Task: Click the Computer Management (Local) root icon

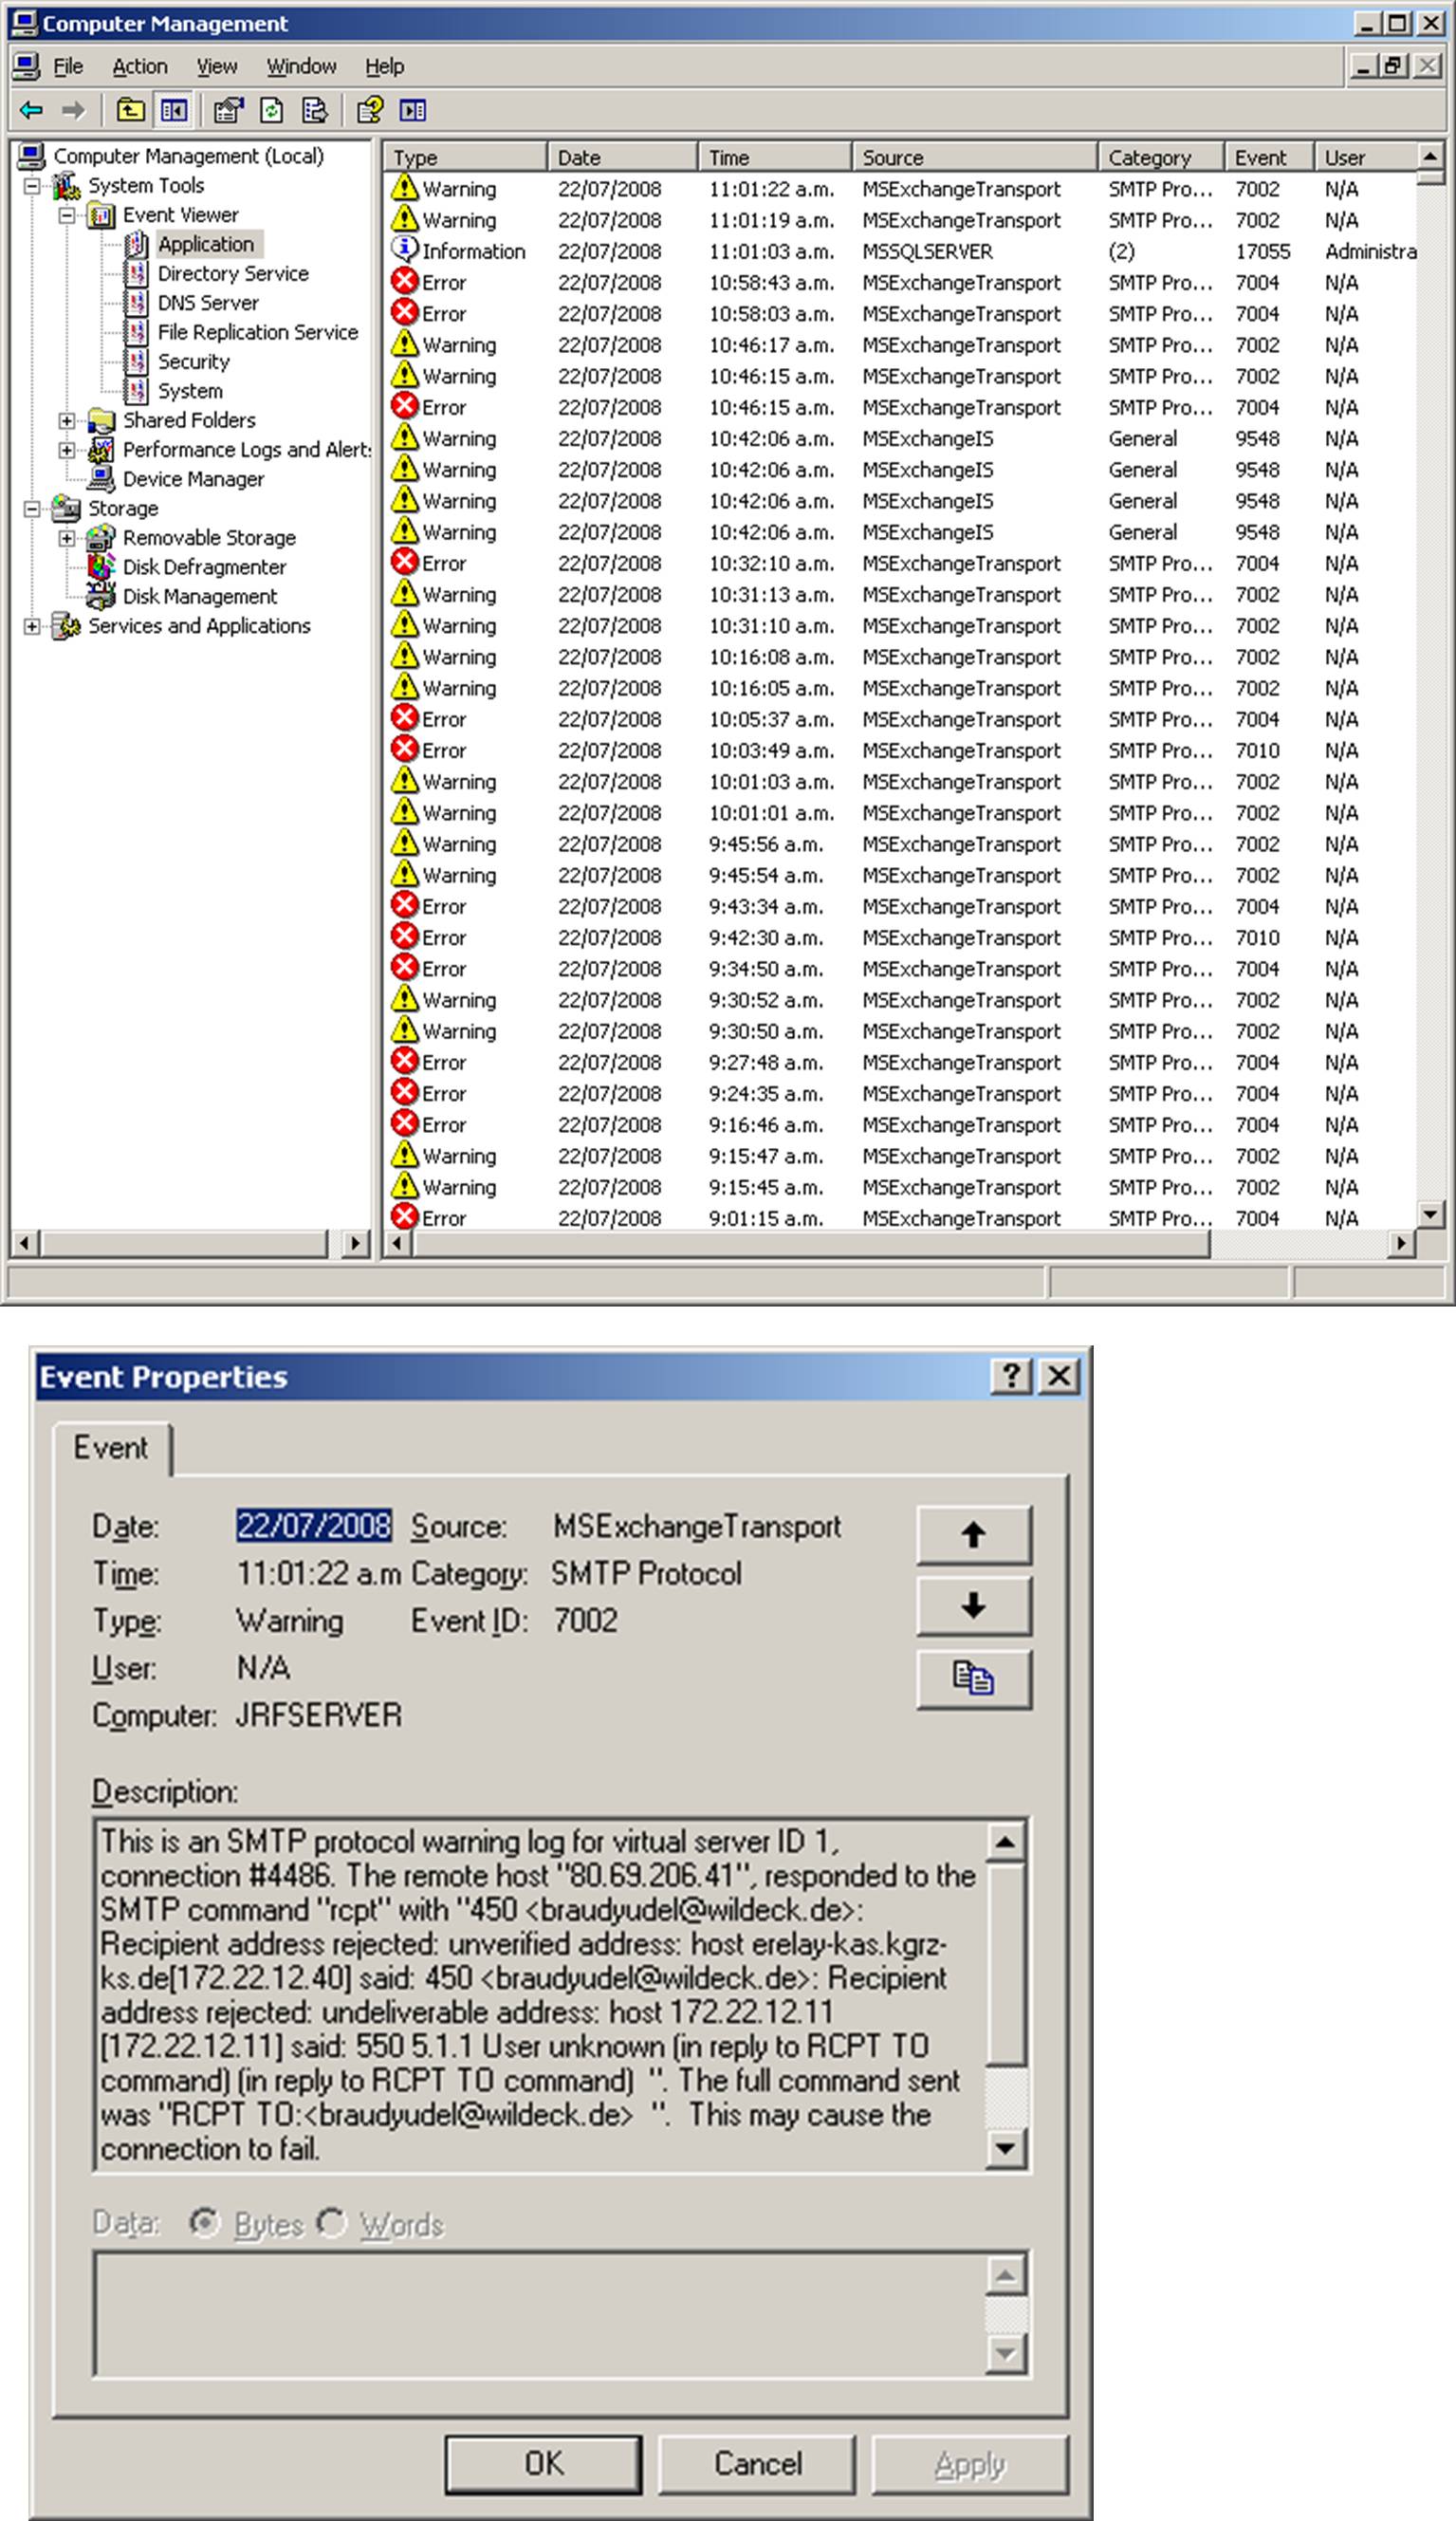Action: (x=33, y=156)
